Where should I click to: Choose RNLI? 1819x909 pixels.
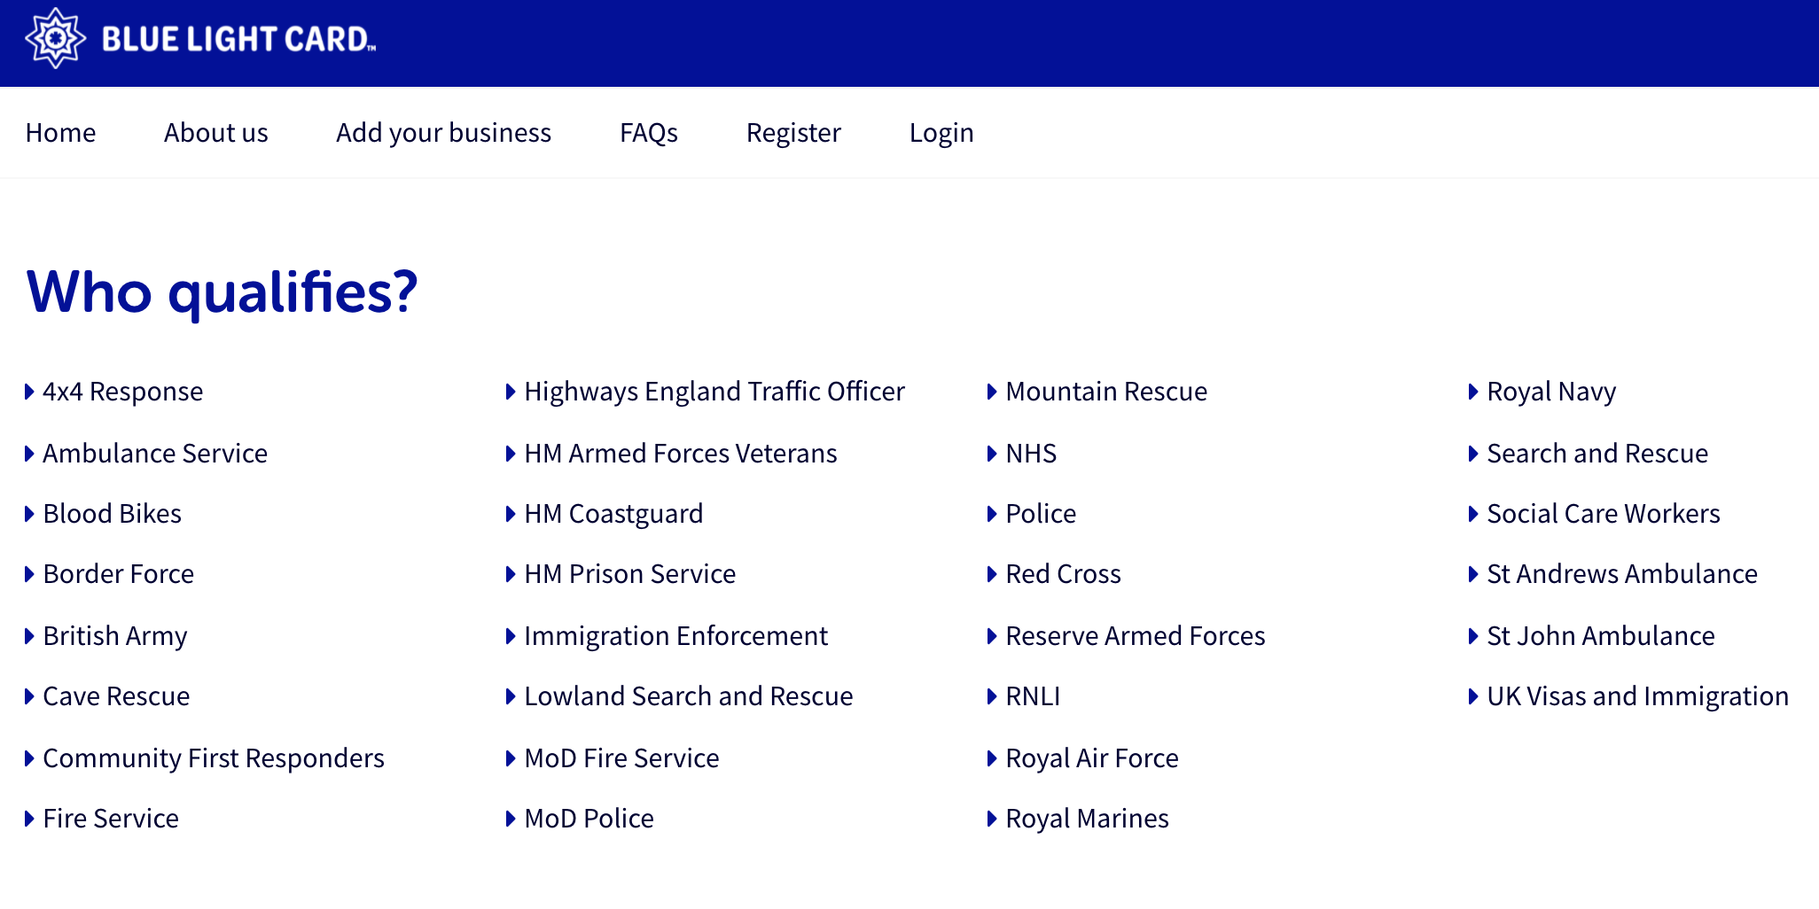(x=1033, y=696)
